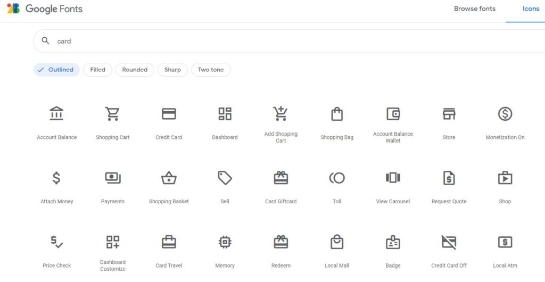Click the Shopping Bag icon
The width and height of the screenshot is (545, 282).
point(337,113)
